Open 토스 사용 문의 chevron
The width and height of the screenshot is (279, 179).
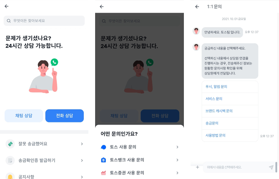click(178, 147)
